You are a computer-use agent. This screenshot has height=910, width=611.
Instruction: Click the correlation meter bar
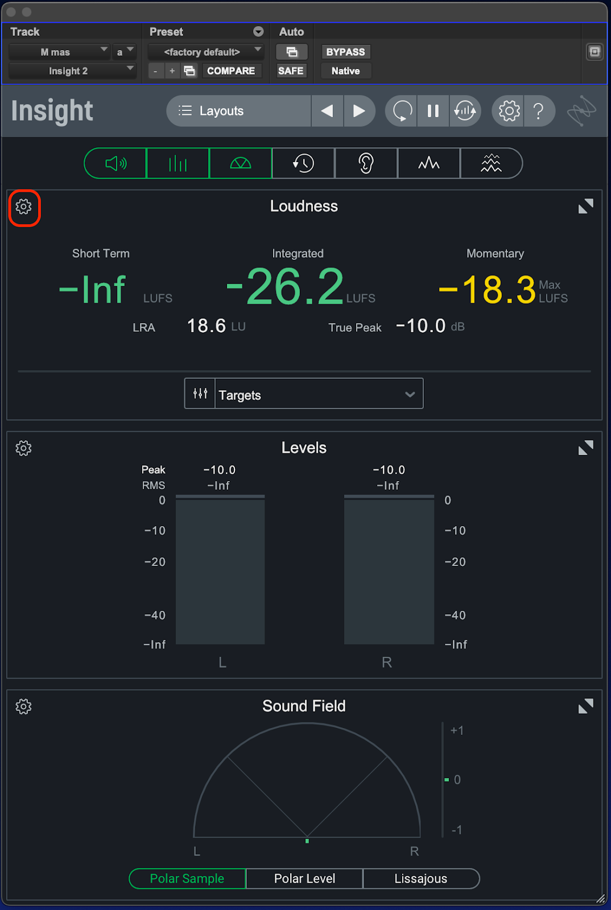coord(443,780)
